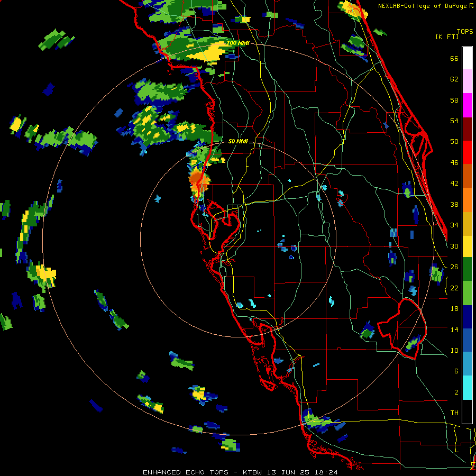Click the TOPS legend heading

[x=465, y=31]
